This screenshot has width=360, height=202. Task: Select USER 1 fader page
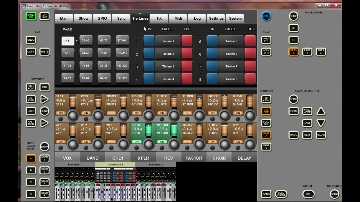pyautogui.click(x=44, y=159)
